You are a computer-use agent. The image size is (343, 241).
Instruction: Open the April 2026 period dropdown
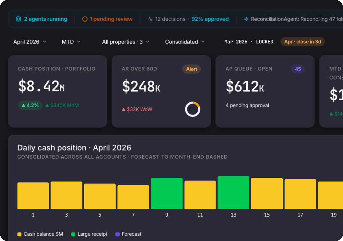[30, 42]
